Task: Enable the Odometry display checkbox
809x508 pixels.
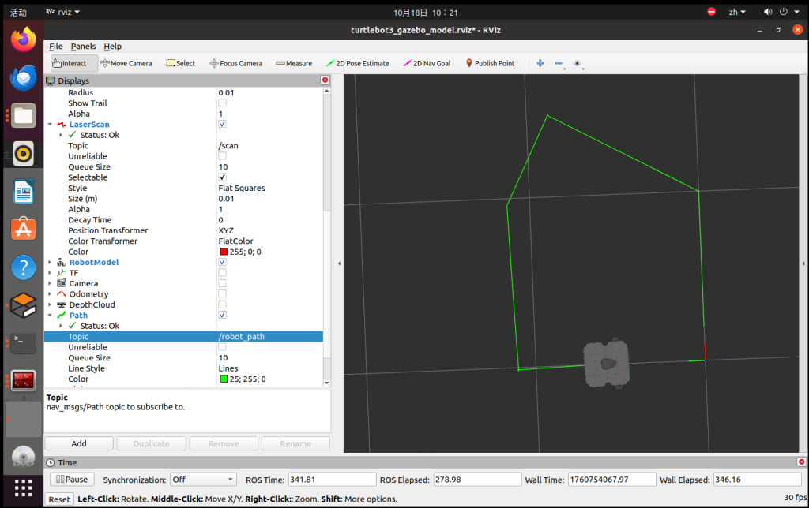Action: tap(222, 294)
